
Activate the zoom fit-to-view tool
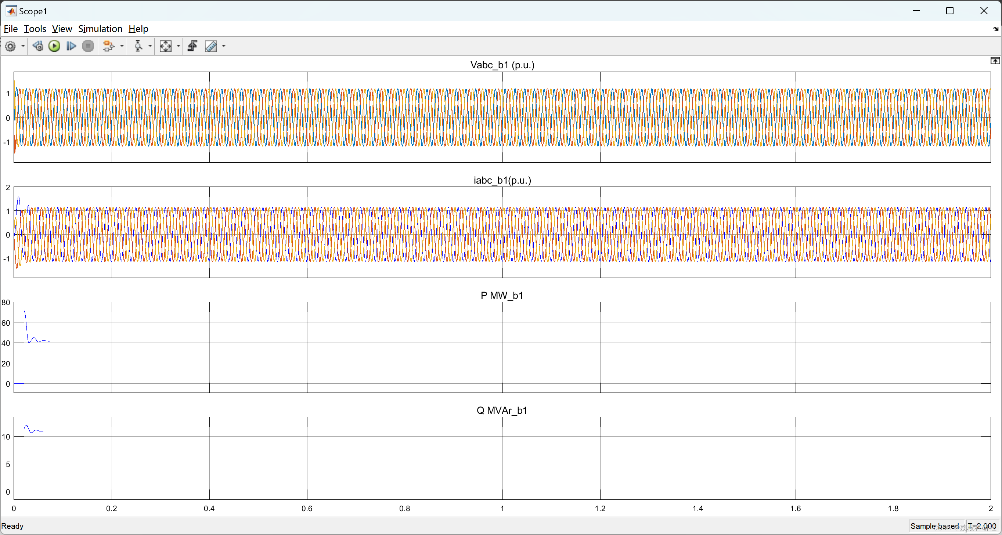point(166,46)
